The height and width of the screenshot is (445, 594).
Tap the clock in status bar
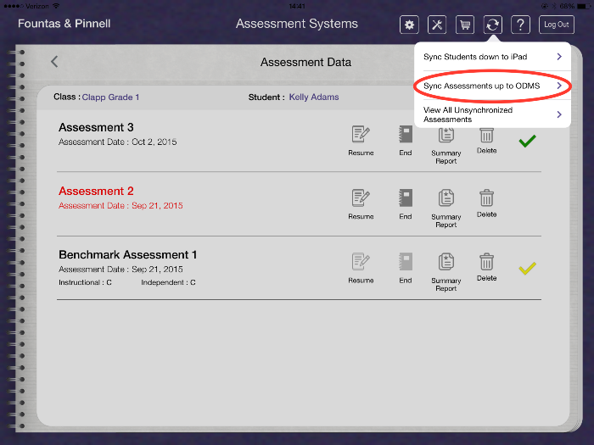297,6
